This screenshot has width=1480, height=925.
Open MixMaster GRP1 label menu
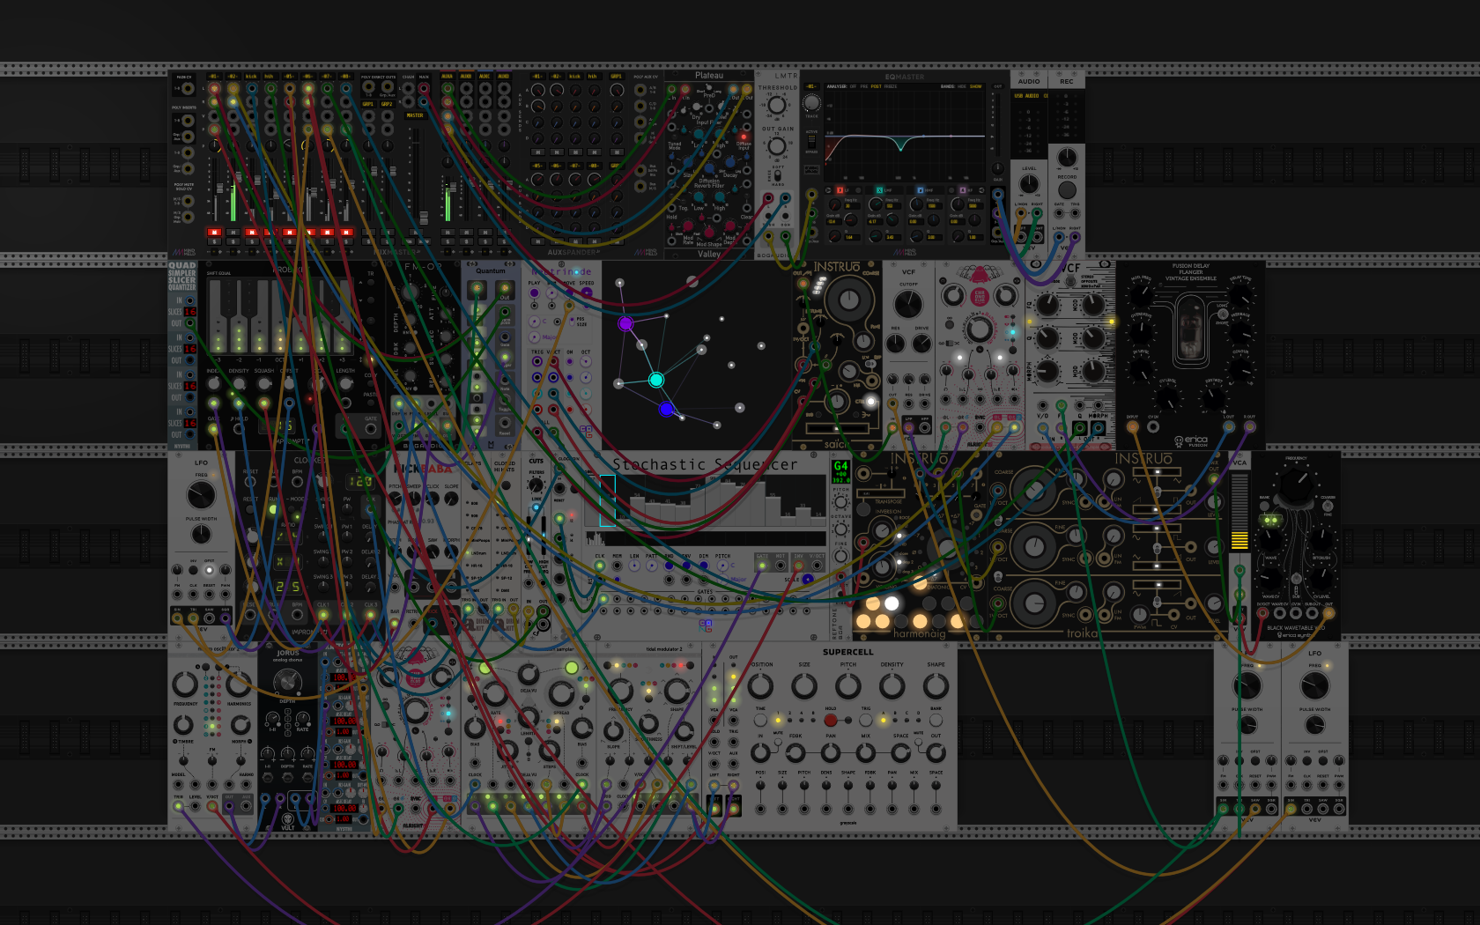click(x=368, y=104)
